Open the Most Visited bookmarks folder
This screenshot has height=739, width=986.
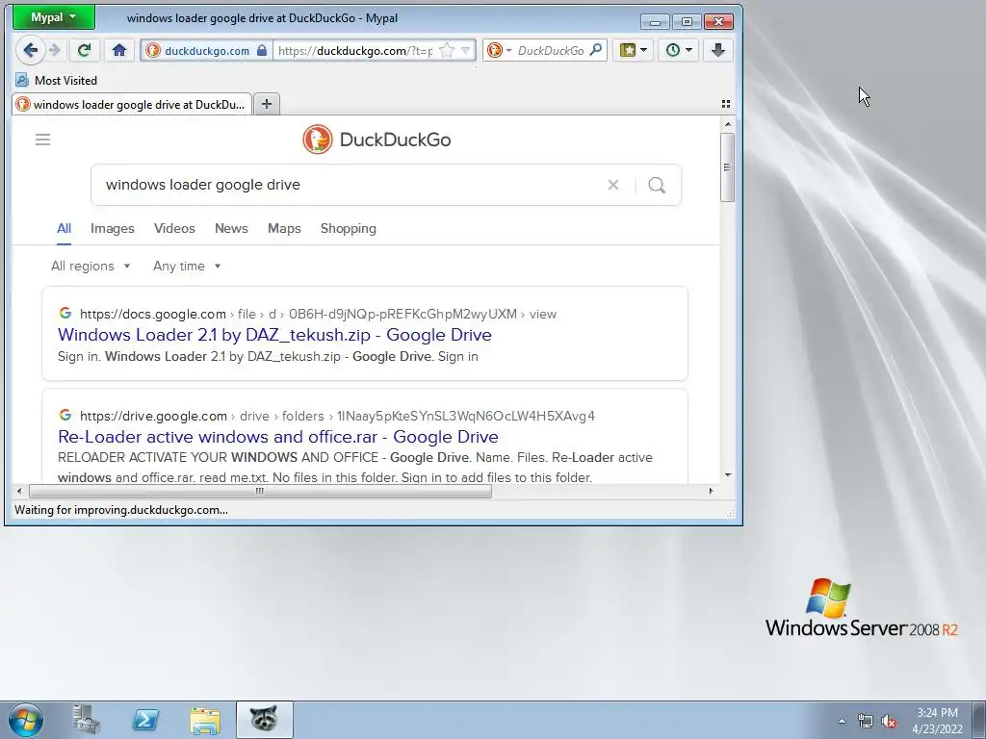click(x=57, y=81)
